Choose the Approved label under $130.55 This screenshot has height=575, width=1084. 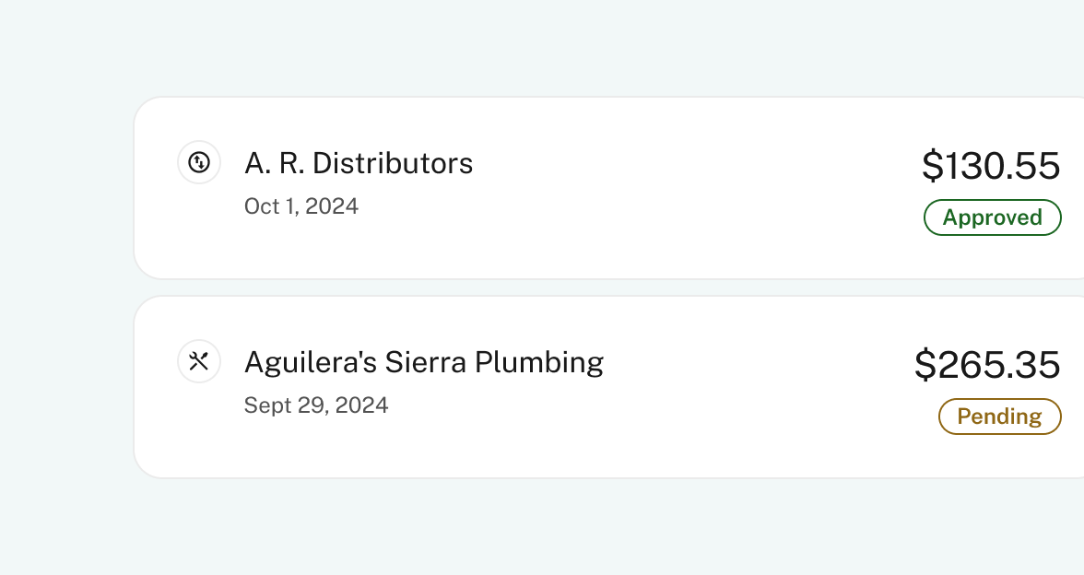[x=992, y=217]
